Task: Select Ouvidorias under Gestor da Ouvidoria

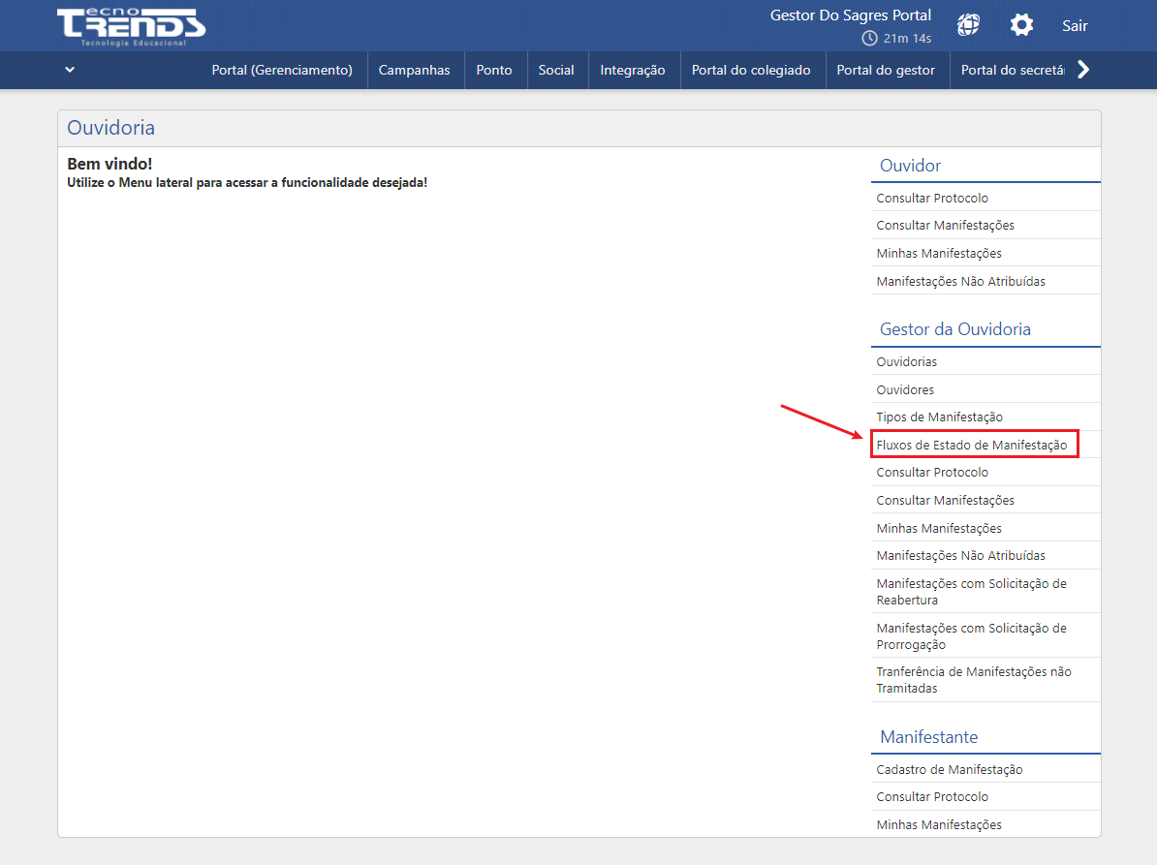Action: click(x=906, y=362)
